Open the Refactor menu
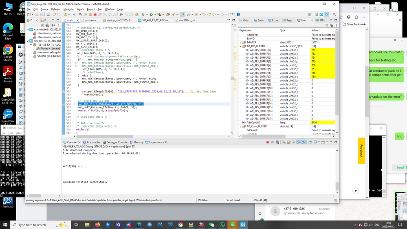 56,9
